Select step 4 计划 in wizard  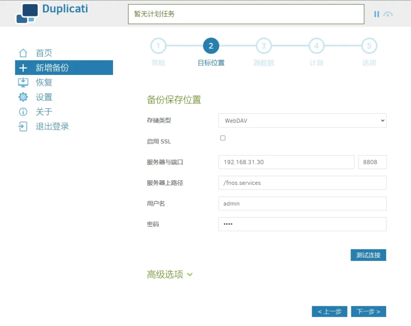(316, 46)
